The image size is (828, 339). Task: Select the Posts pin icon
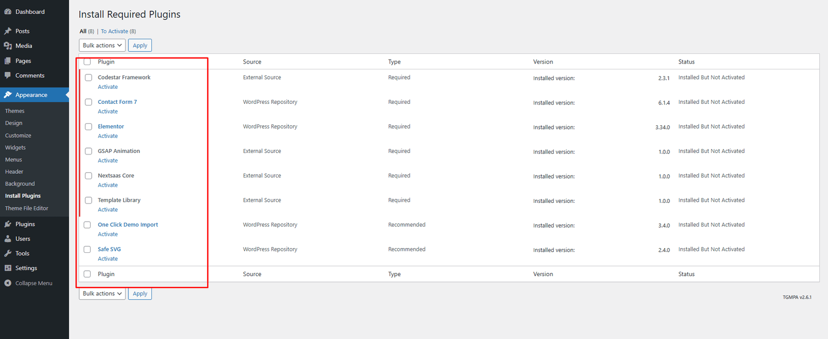pyautogui.click(x=8, y=31)
